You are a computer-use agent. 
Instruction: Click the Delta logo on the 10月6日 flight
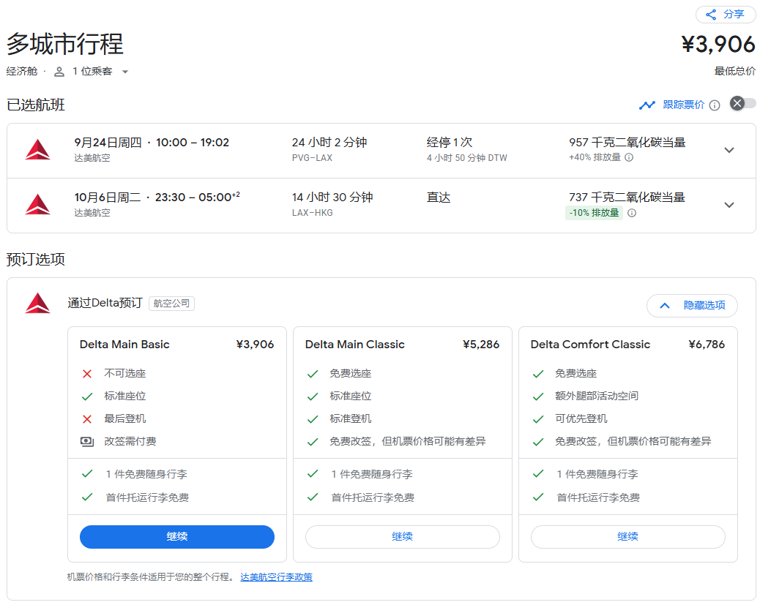[x=37, y=204]
